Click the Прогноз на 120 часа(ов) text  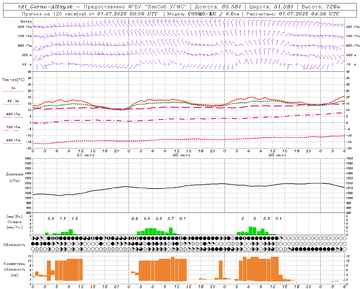[x=54, y=14]
